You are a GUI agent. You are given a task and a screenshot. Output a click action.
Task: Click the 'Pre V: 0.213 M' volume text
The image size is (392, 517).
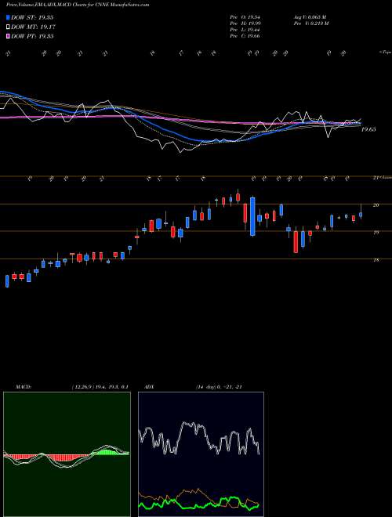point(310,23)
